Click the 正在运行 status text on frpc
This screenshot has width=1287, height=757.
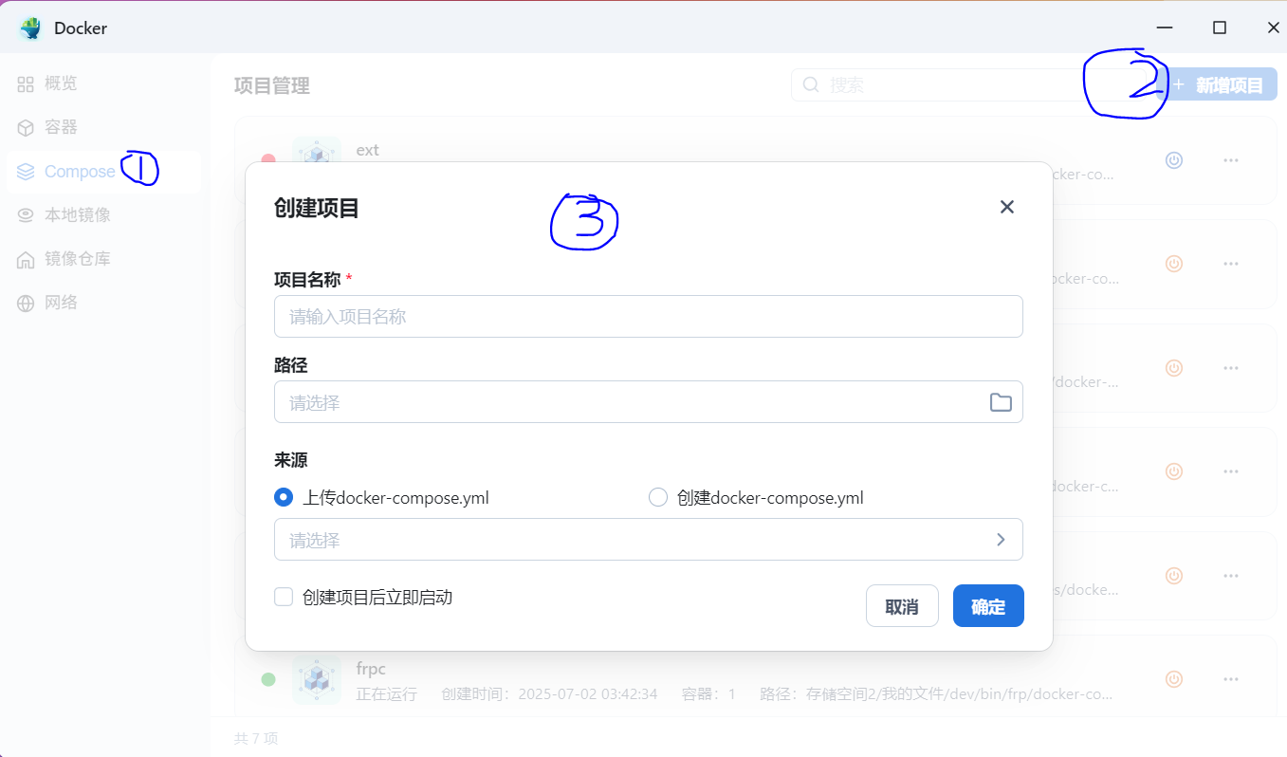point(387,694)
